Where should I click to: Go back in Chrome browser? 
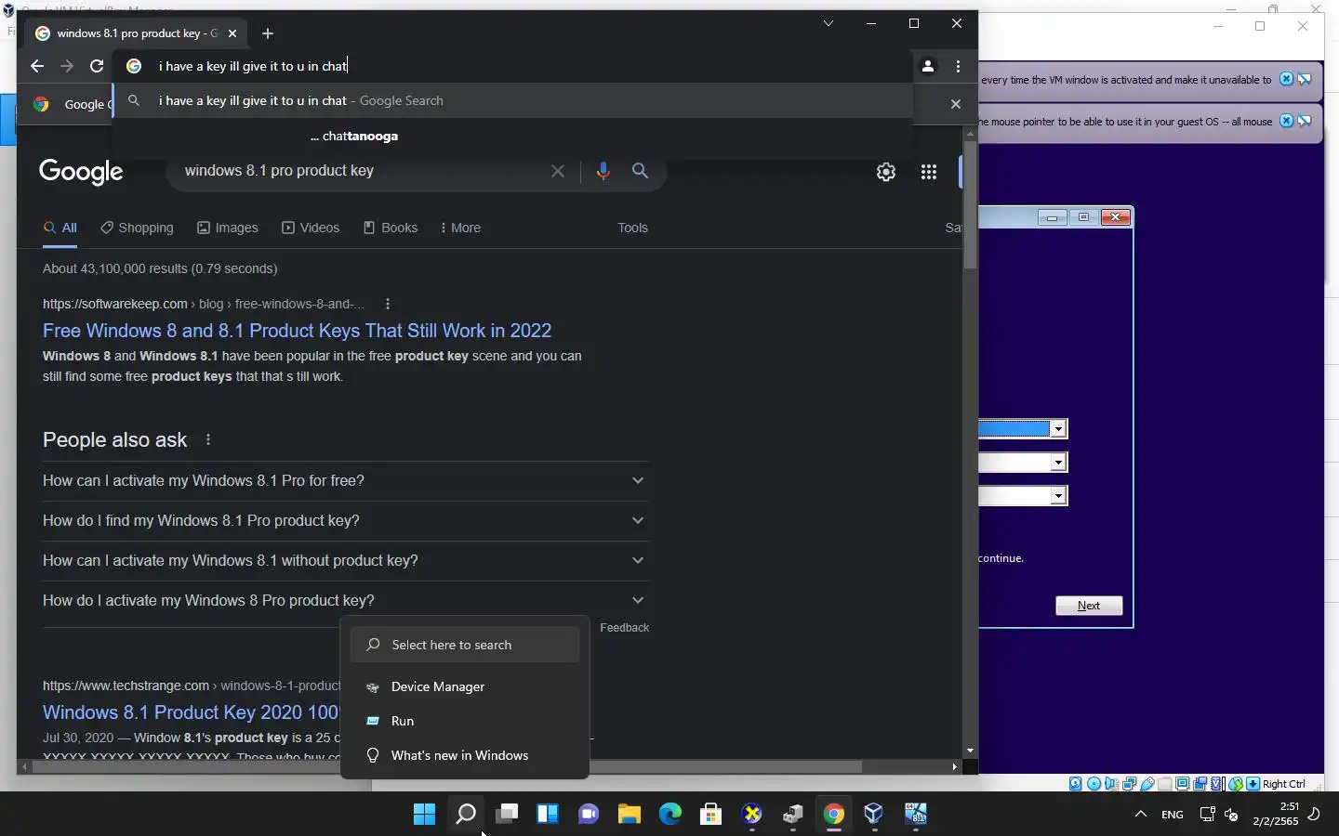37,66
